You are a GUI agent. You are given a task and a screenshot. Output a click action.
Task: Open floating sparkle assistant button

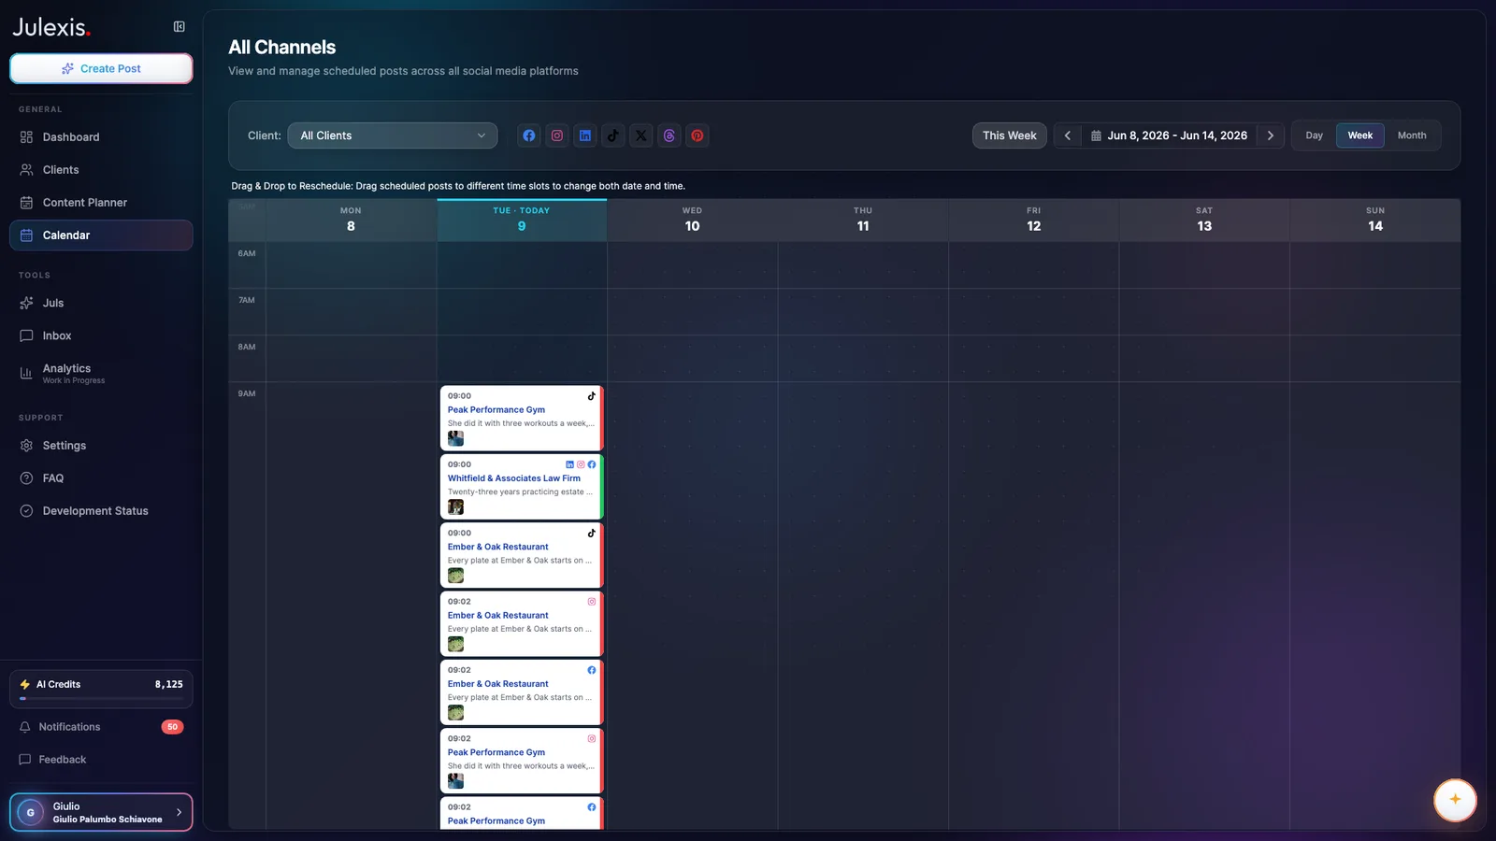pos(1455,800)
